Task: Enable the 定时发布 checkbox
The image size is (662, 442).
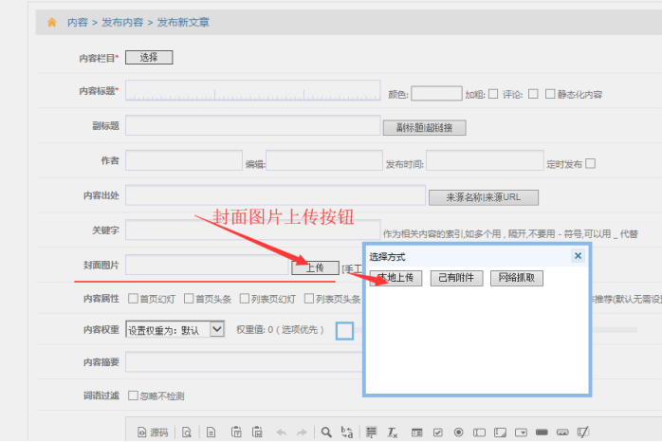Action: coord(591,163)
